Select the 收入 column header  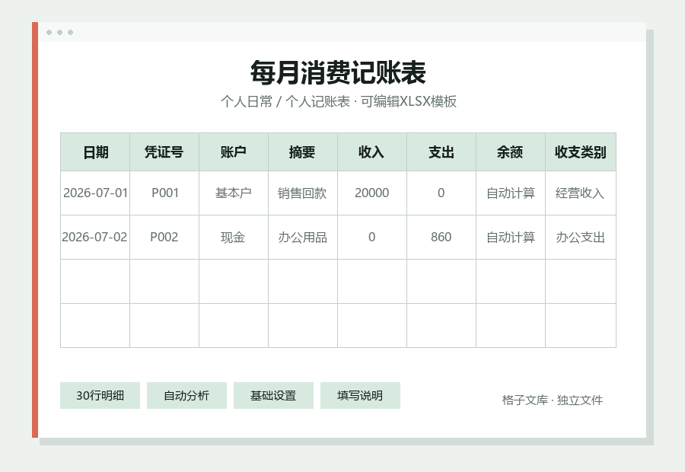pyautogui.click(x=372, y=152)
